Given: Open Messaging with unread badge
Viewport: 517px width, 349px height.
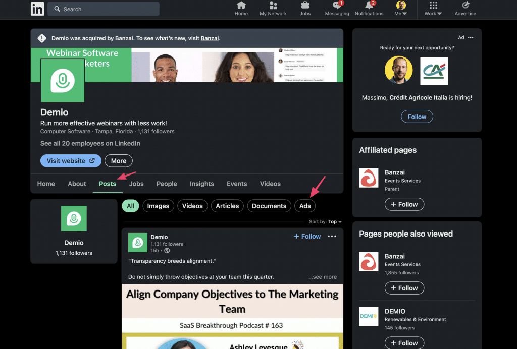Looking at the screenshot, I should click(x=337, y=9).
